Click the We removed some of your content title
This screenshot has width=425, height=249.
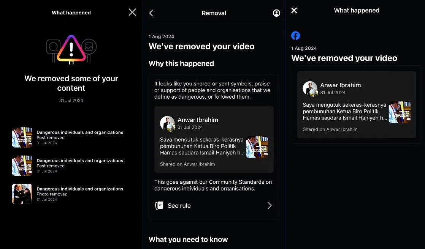tap(71, 83)
